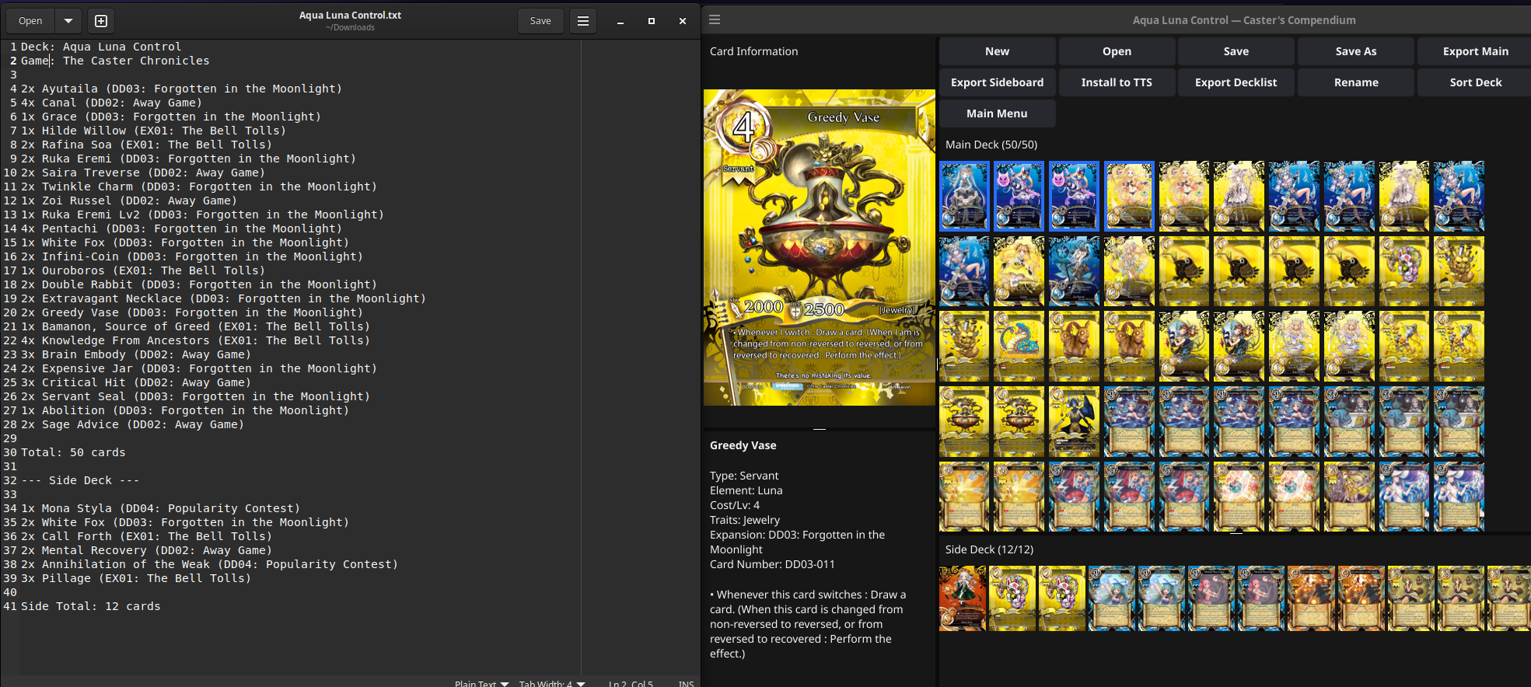The width and height of the screenshot is (1531, 687).
Task: Click line '2x Greedy Vase' in text editor
Action: [192, 312]
